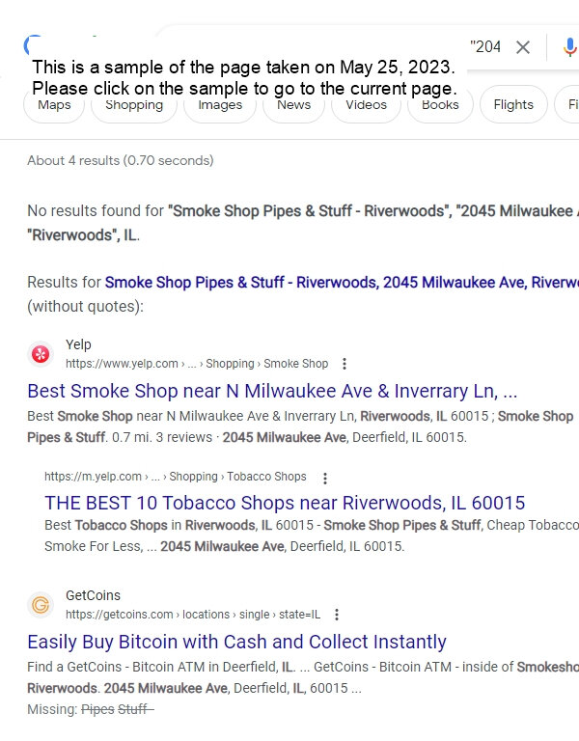Open Easily Buy Bitcoin with Cash result
Image resolution: width=579 pixels, height=741 pixels.
click(x=236, y=642)
